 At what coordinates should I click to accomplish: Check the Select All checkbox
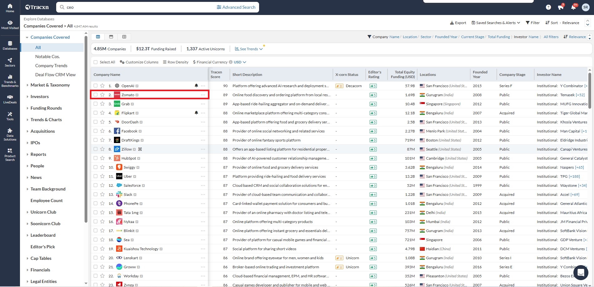[x=96, y=62]
